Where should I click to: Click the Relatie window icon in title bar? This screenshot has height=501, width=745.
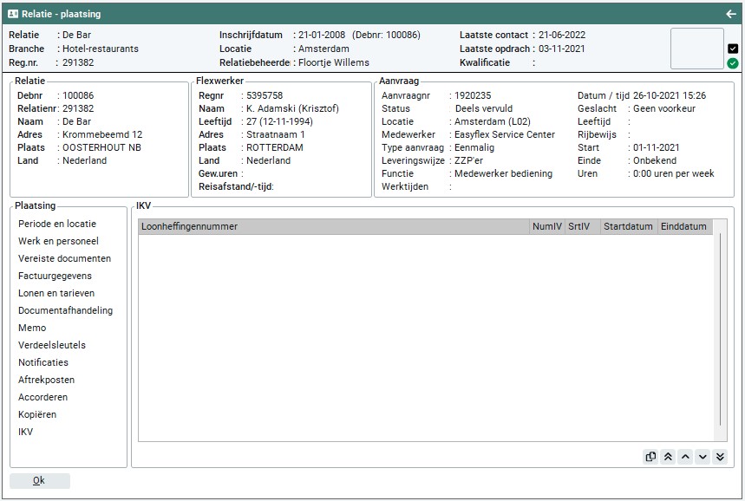(x=13, y=14)
